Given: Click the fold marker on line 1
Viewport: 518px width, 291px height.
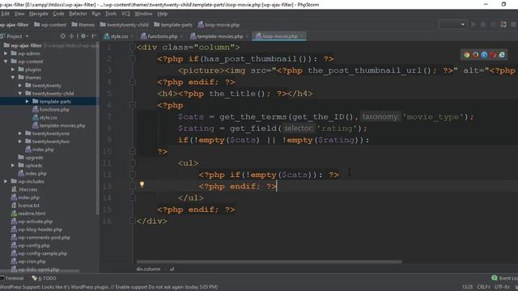Looking at the screenshot, I should click(x=133, y=47).
